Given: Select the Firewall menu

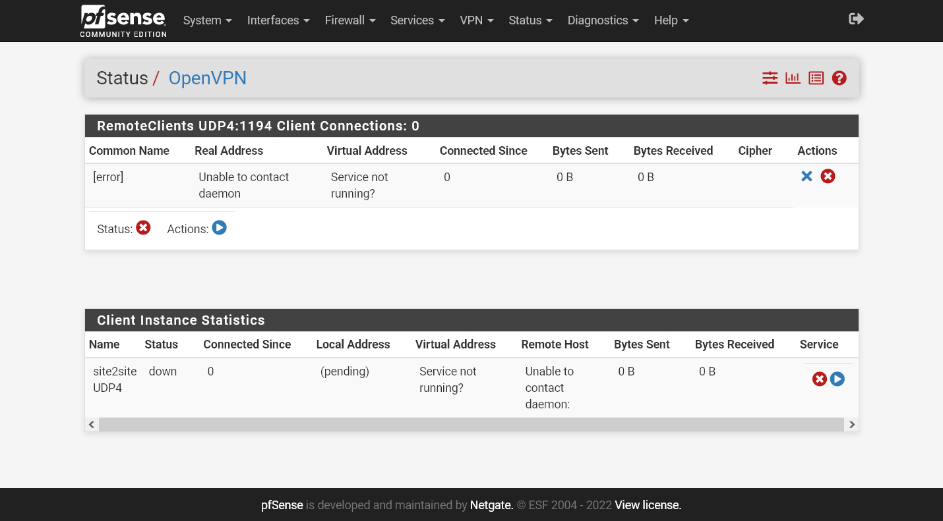Looking at the screenshot, I should click(x=350, y=20).
